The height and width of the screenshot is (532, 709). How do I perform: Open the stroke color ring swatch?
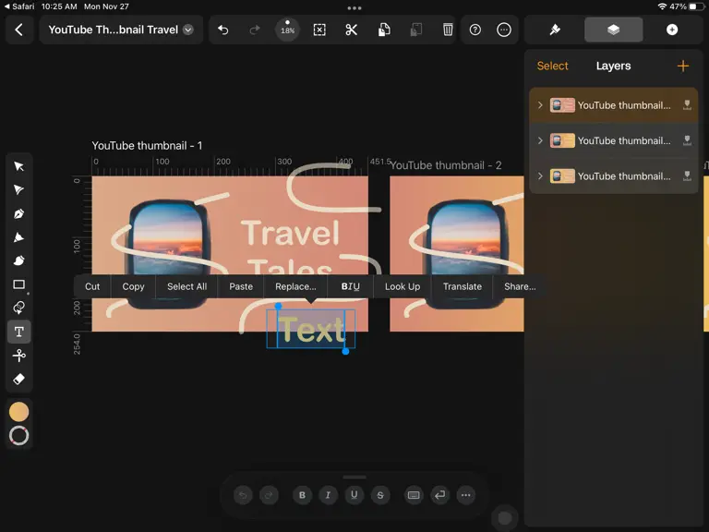tap(19, 436)
